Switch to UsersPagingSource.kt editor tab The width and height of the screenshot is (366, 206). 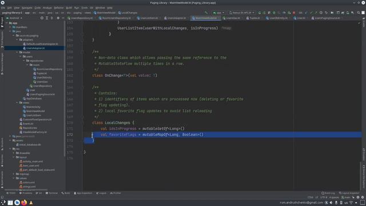click(x=327, y=18)
